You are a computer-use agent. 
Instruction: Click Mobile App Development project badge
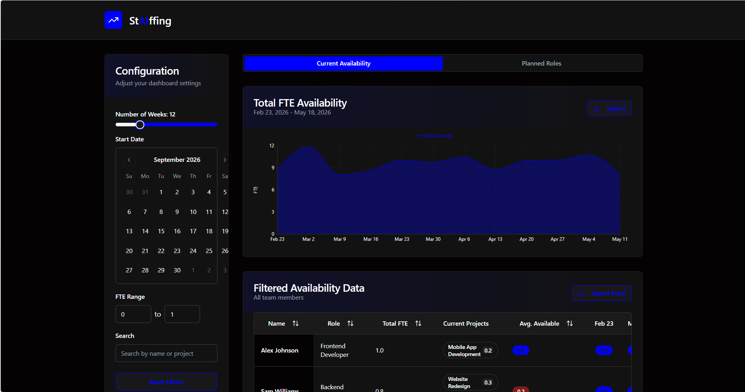coord(470,351)
